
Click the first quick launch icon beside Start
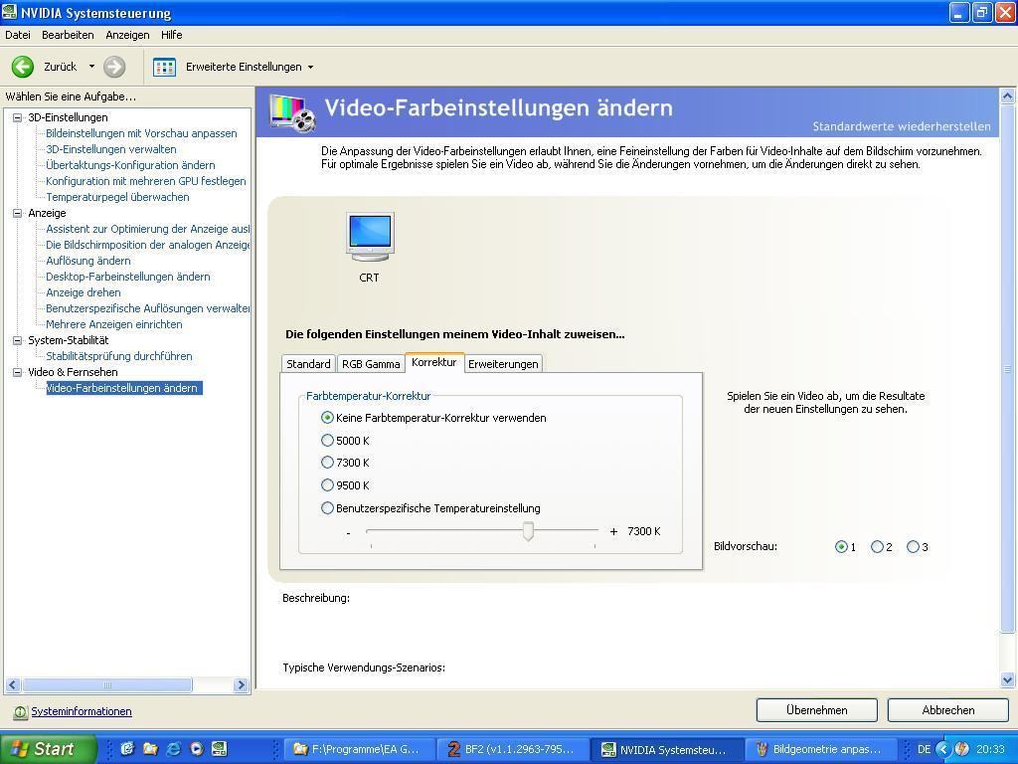pos(127,749)
